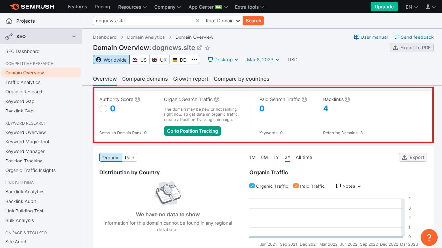This screenshot has width=442, height=248.
Task: Click Go to Position Tracking button
Action: [192, 131]
